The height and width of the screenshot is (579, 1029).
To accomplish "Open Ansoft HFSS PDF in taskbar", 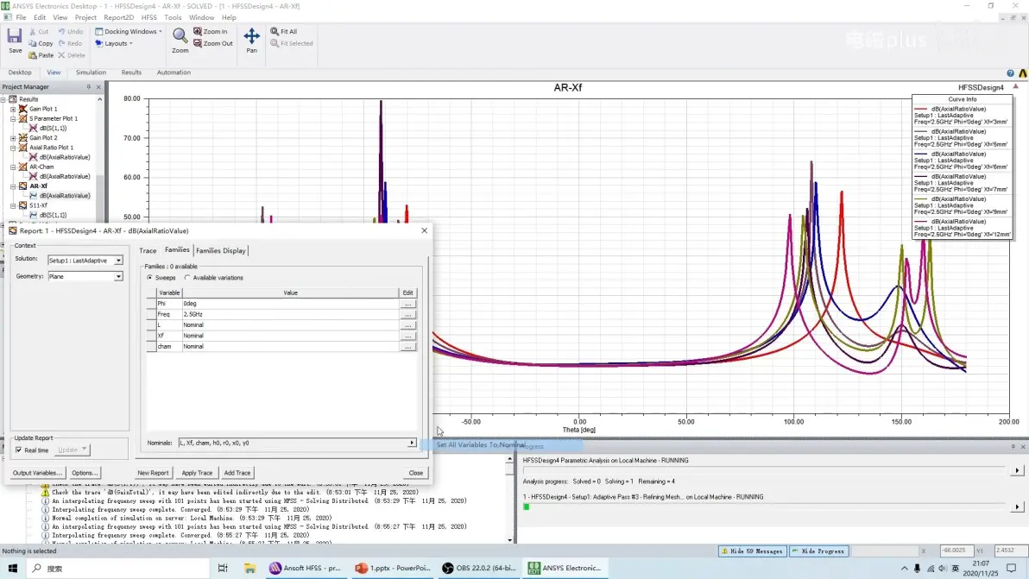I will point(305,568).
